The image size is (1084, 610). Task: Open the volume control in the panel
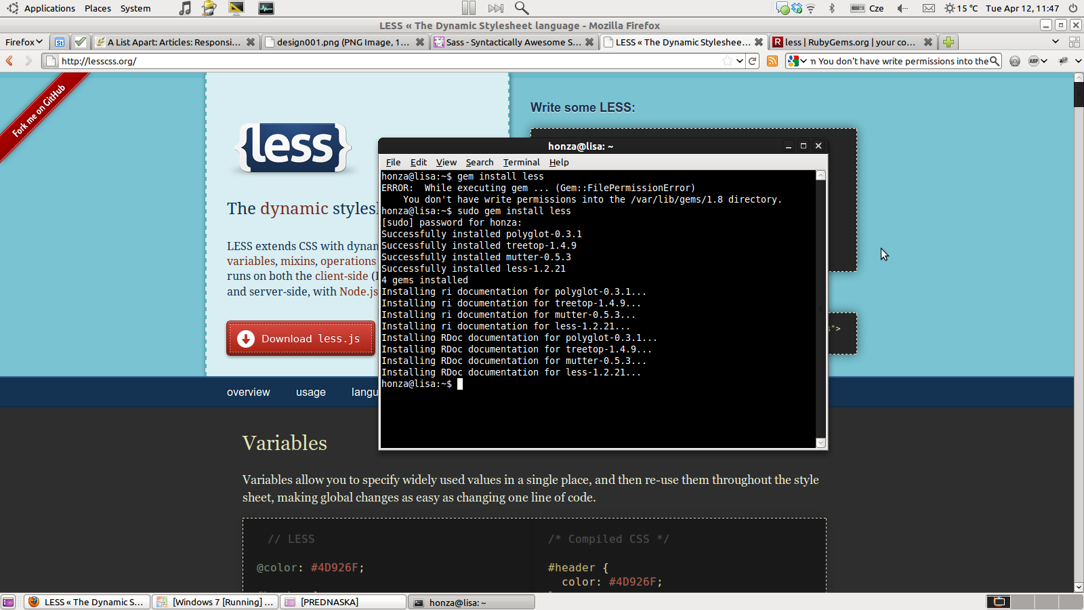(902, 8)
